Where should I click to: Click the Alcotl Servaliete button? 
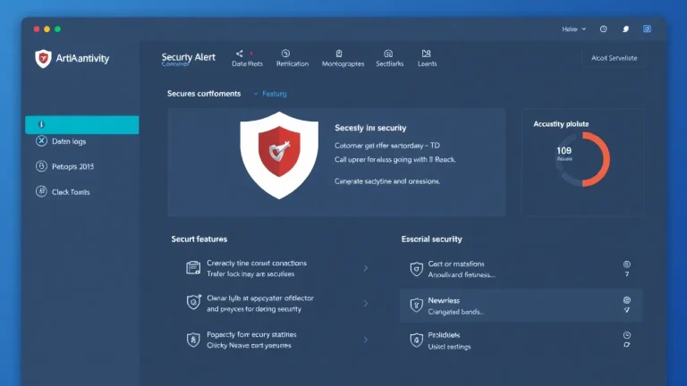pos(614,58)
